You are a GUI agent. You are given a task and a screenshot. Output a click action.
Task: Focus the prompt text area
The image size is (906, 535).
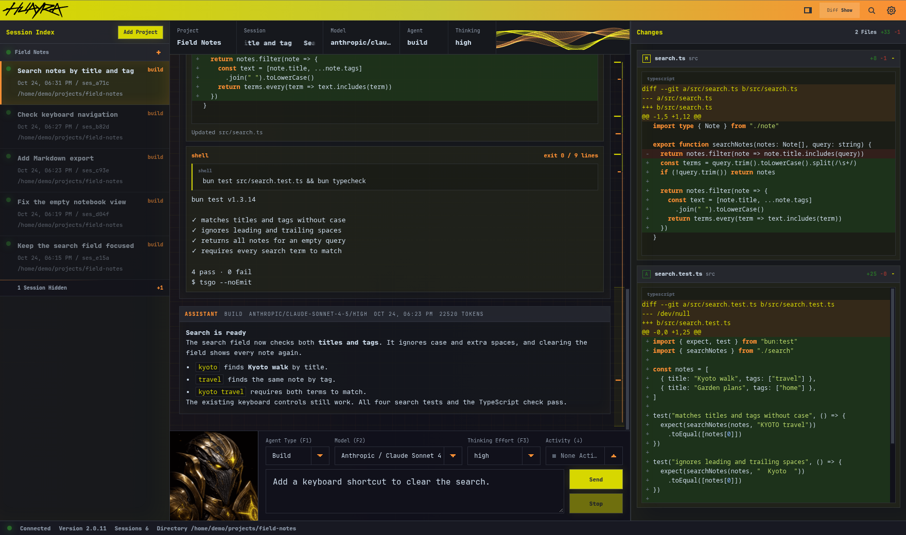click(415, 491)
